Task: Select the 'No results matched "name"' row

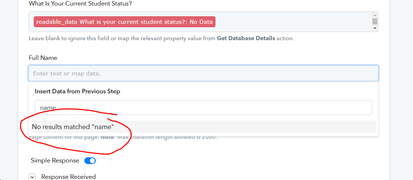Action: coord(203,127)
